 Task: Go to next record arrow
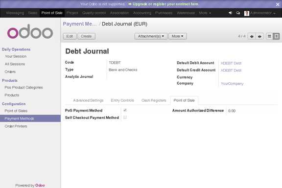[259, 36]
